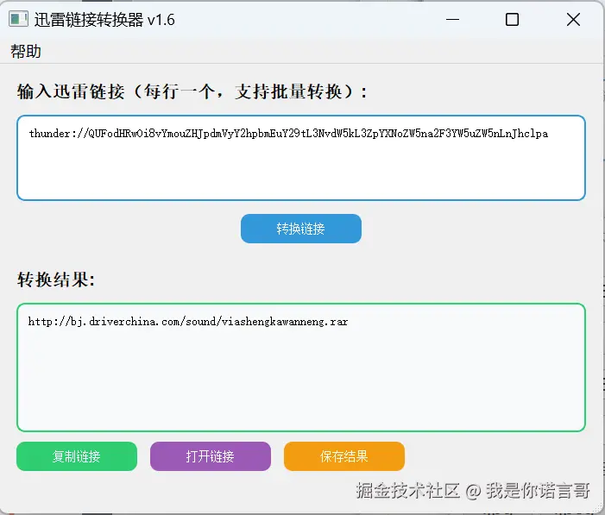Click the converted http://bj.driverchina.com URL text
The height and width of the screenshot is (515, 605).
coord(188,322)
